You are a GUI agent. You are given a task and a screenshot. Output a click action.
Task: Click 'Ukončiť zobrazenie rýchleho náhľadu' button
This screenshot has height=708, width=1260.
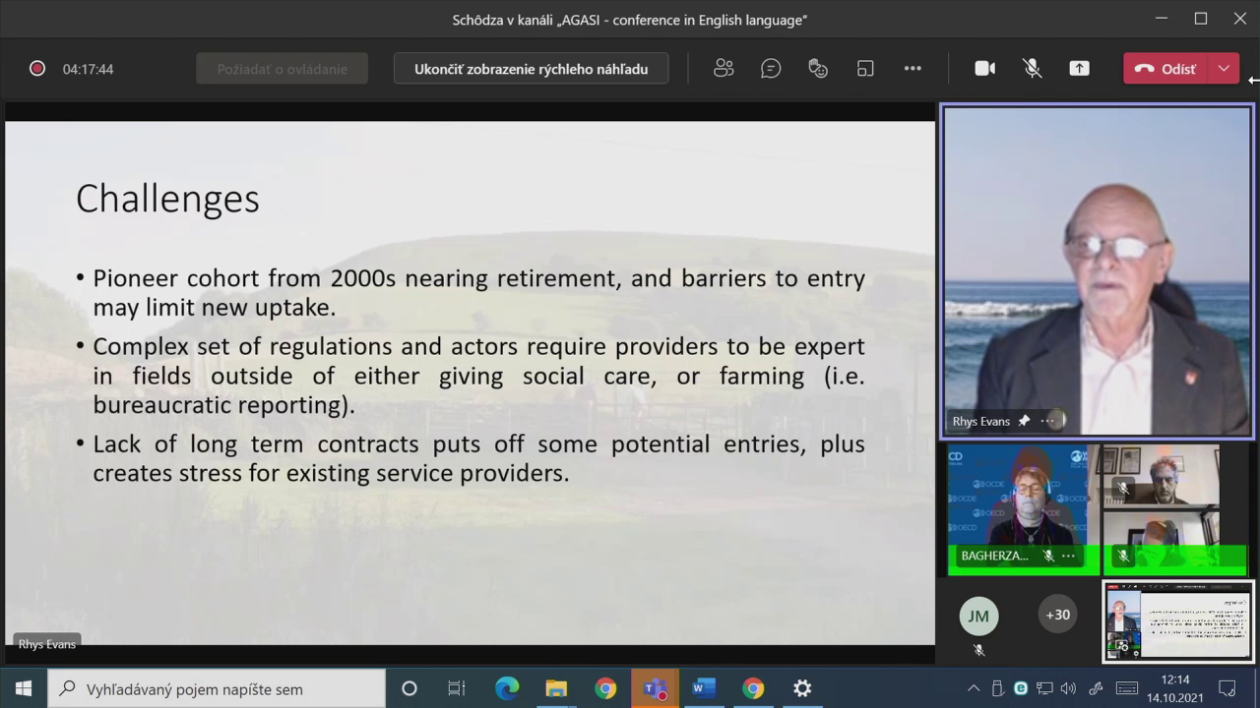click(531, 69)
